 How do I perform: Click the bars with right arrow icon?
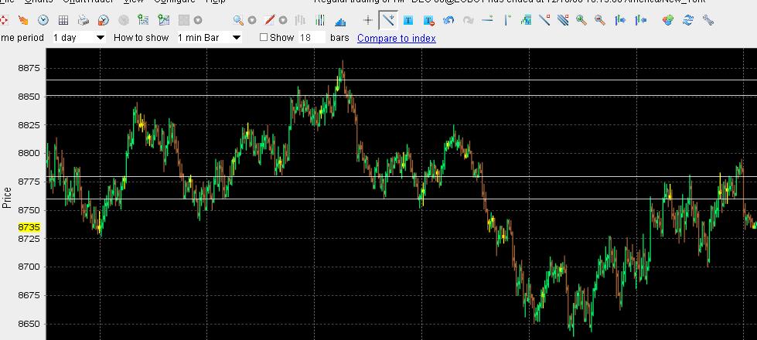620,20
